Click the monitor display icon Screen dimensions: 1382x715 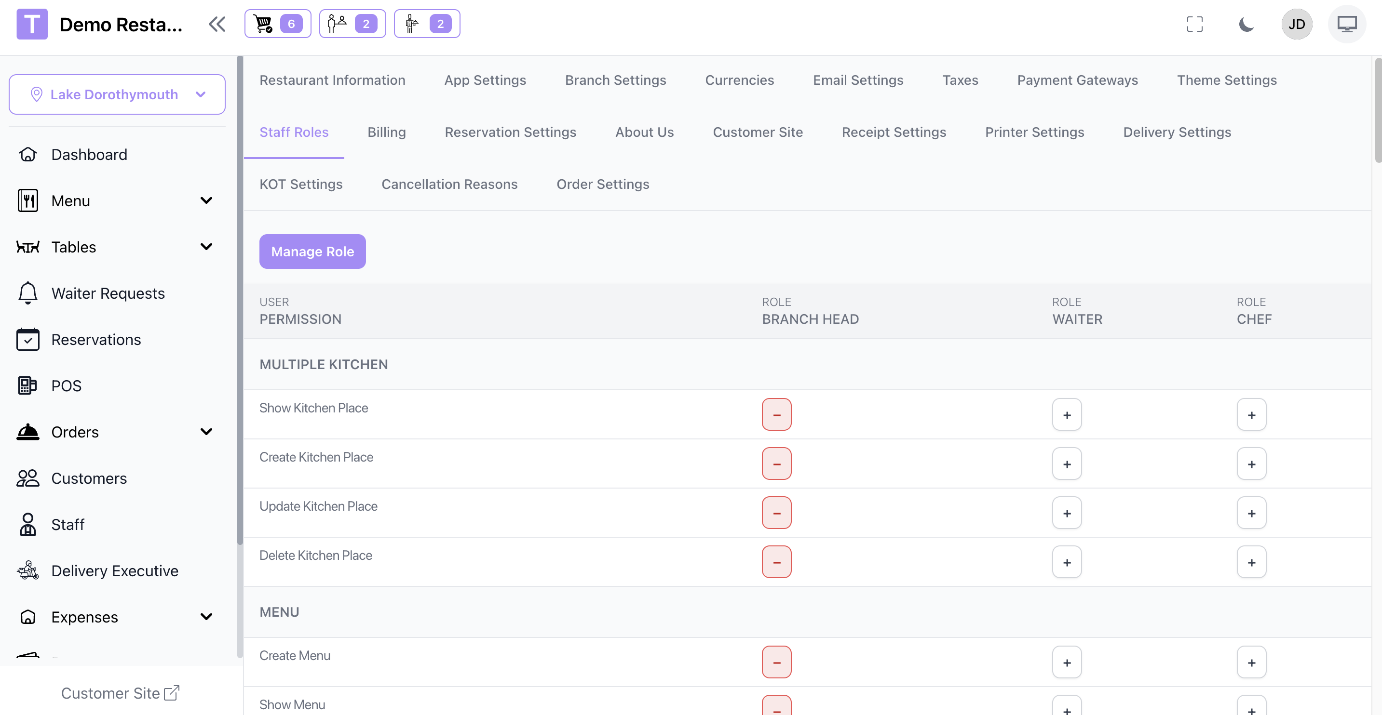click(1347, 24)
